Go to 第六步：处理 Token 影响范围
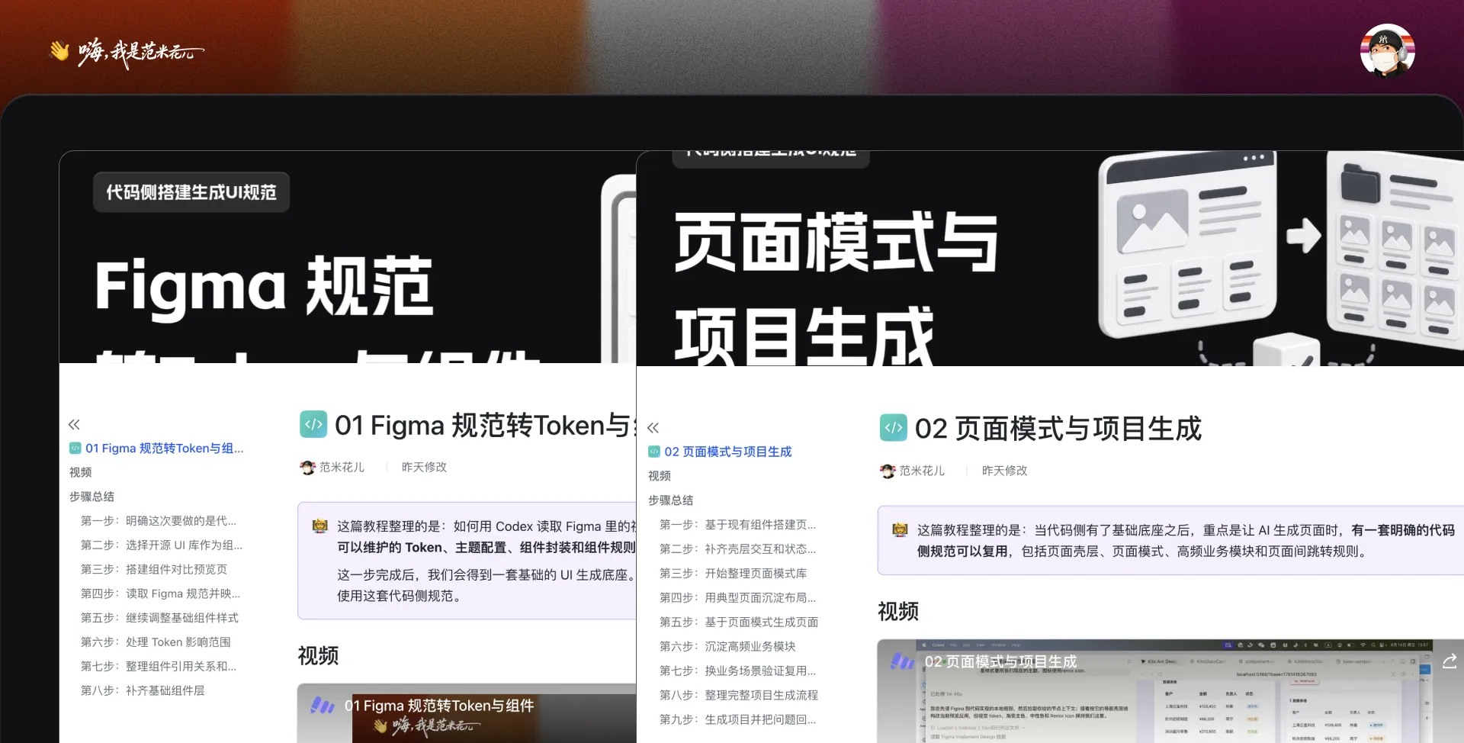Viewport: 1464px width, 743px height. pos(156,642)
